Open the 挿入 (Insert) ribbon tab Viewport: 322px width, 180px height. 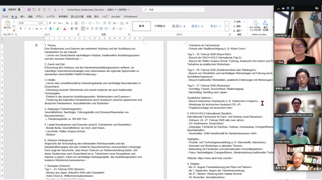pyautogui.click(x=23, y=16)
